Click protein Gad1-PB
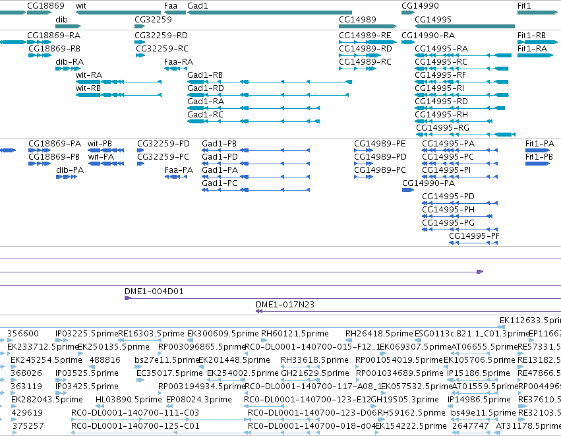This screenshot has height=436, width=561. point(256,150)
